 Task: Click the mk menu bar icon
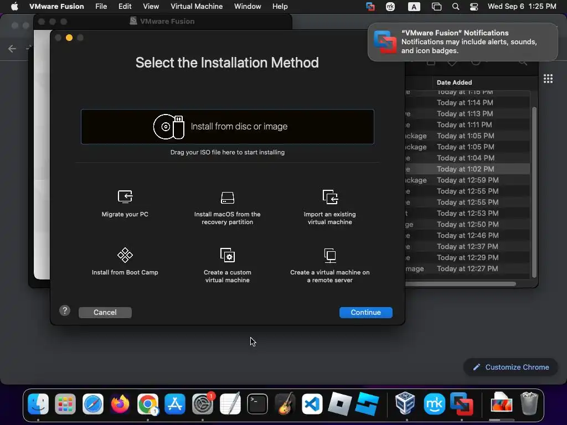[390, 7]
